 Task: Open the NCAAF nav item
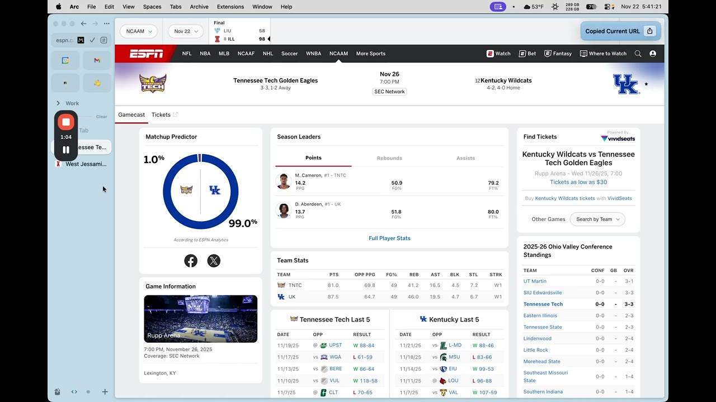[x=246, y=54]
